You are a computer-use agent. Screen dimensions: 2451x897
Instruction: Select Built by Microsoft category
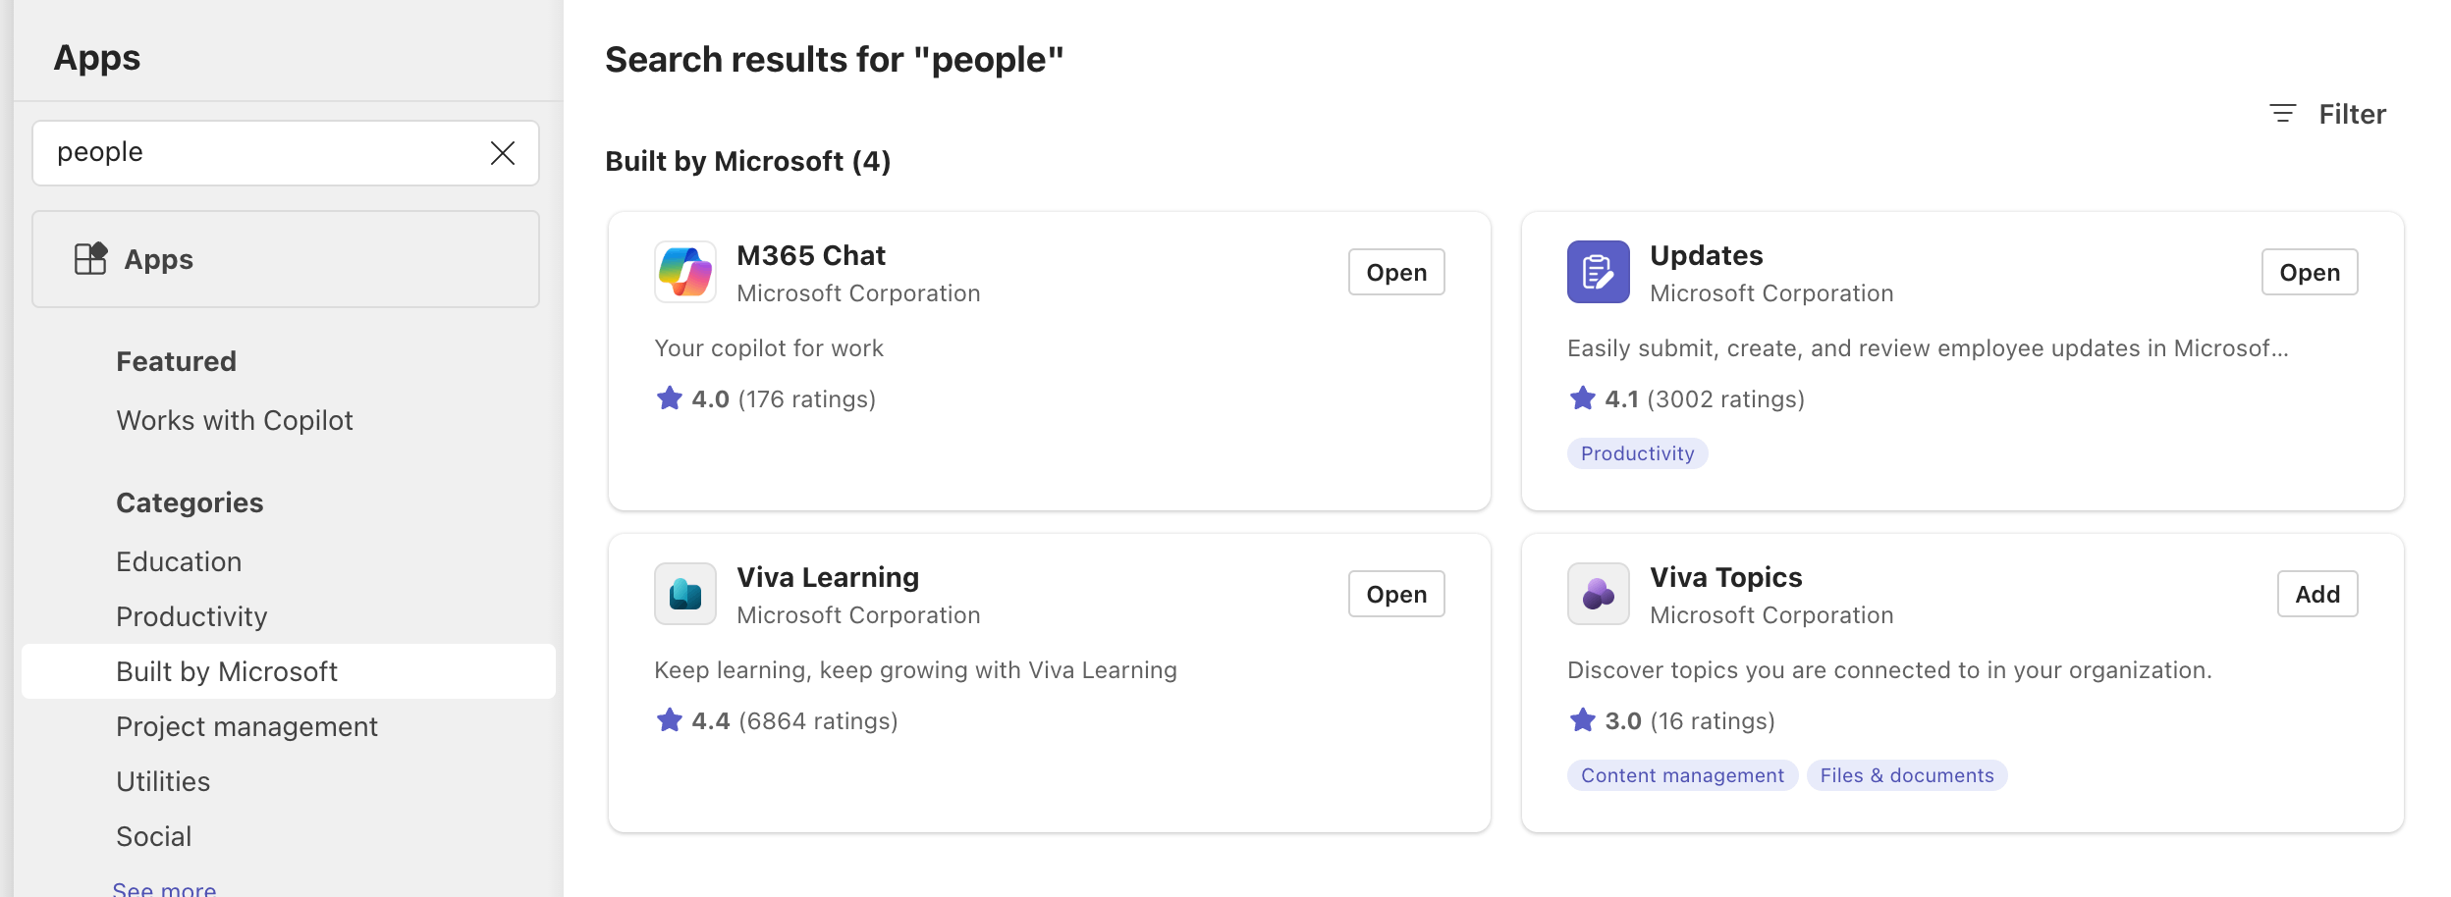point(227,671)
